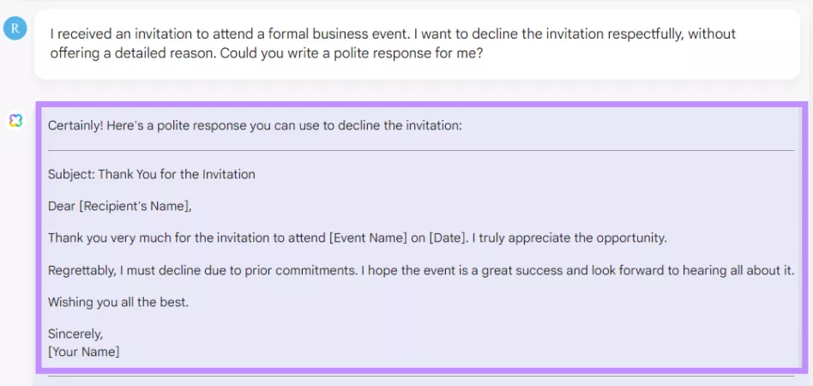Click the [Recipient's Name] placeholder

(x=135, y=207)
